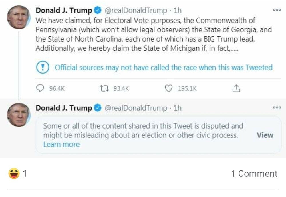The image size is (286, 197).
Task: Click the exclamation info icon on warning label
Action: (x=43, y=68)
